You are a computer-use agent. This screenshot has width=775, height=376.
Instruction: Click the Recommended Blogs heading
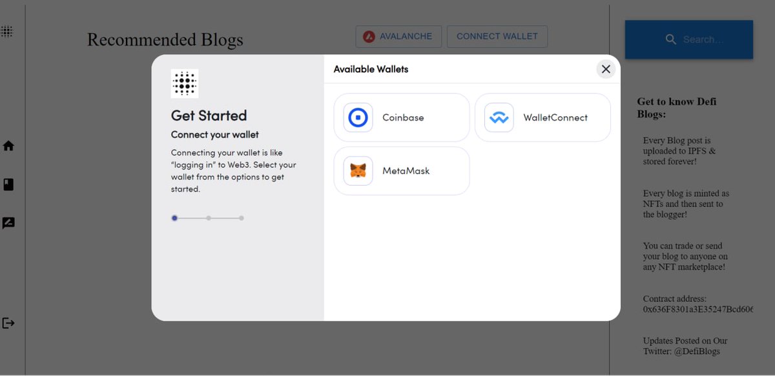[165, 40]
